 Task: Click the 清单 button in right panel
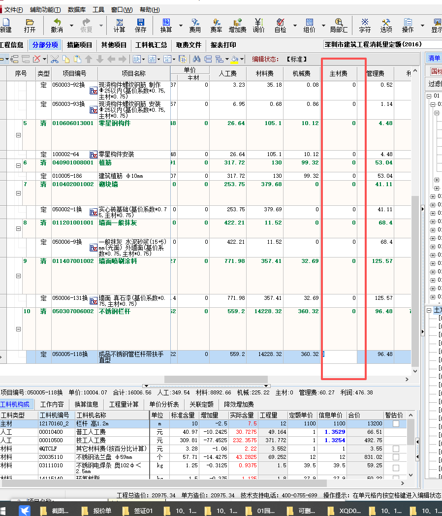434,58
